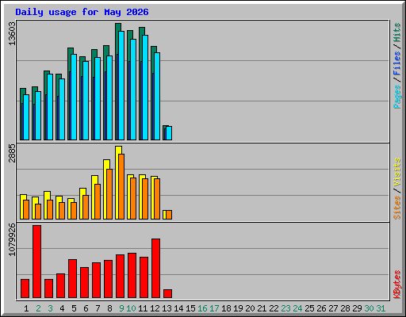
Task: Click the orange Sites bar for day 8
Action: [109, 194]
